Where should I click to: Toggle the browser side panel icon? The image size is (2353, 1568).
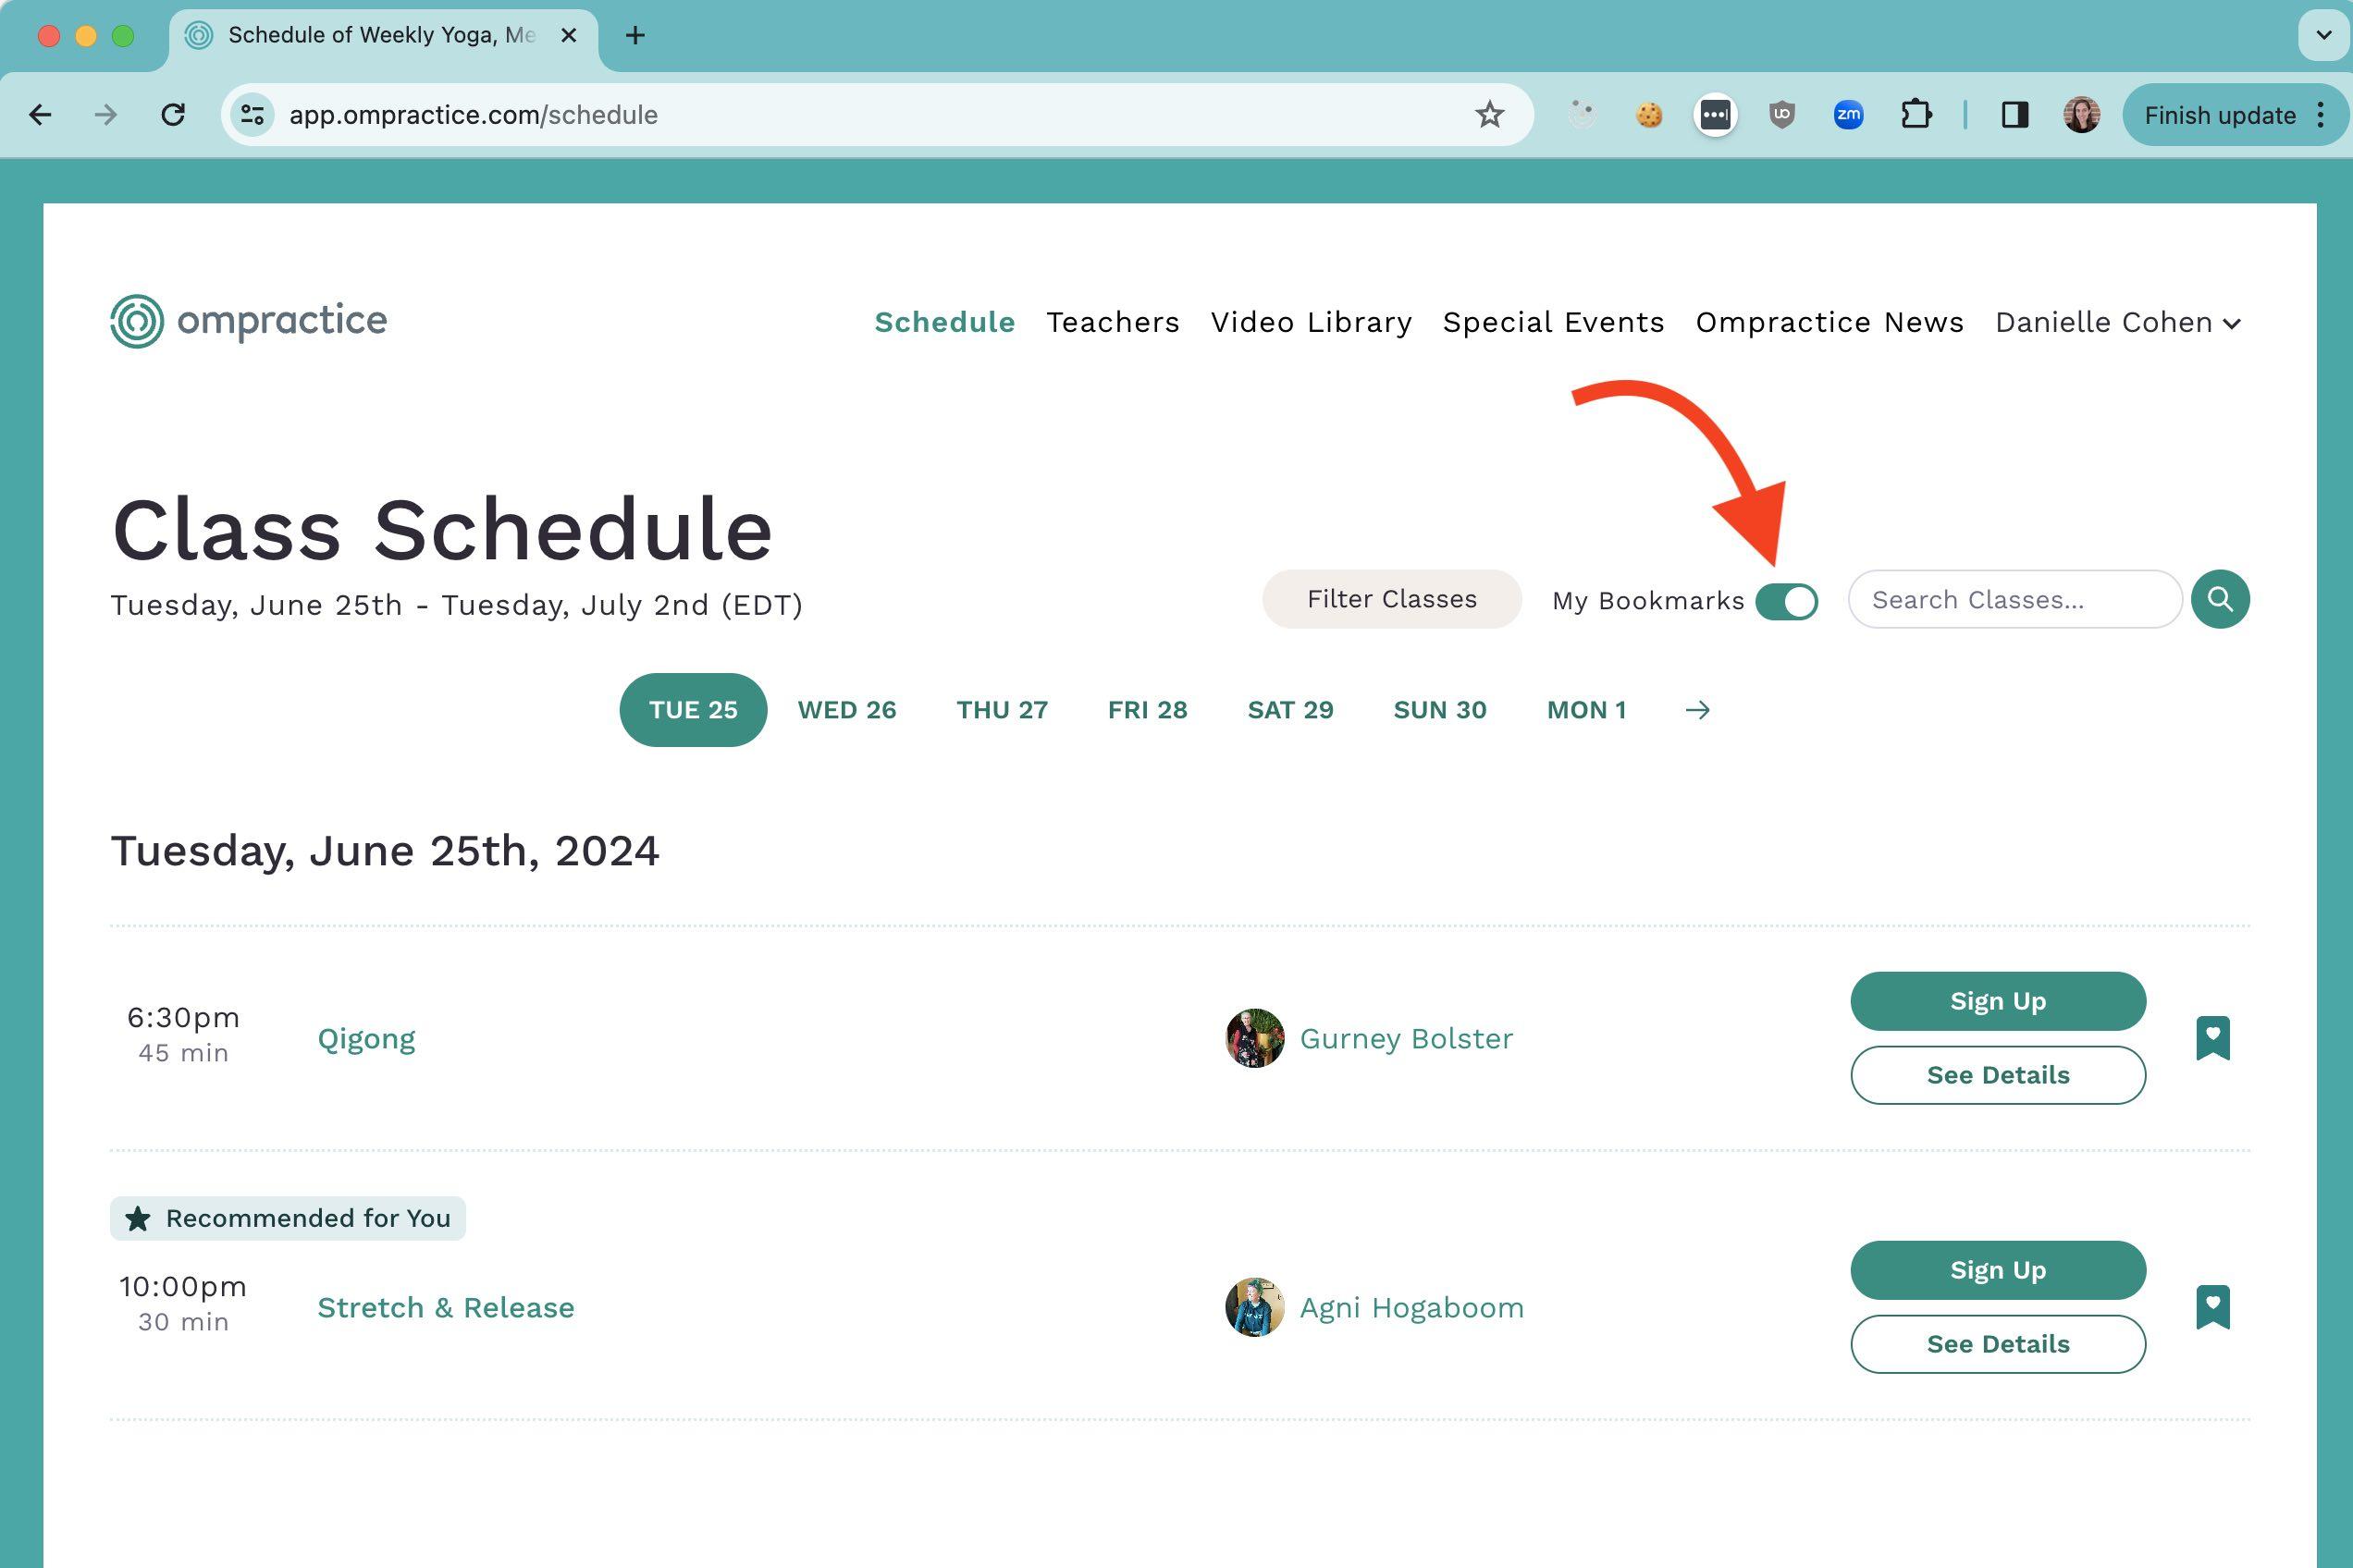pos(2014,114)
